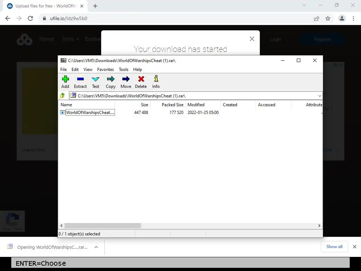Click the lock icon in address bar
The image size is (361, 271).
click(44, 18)
